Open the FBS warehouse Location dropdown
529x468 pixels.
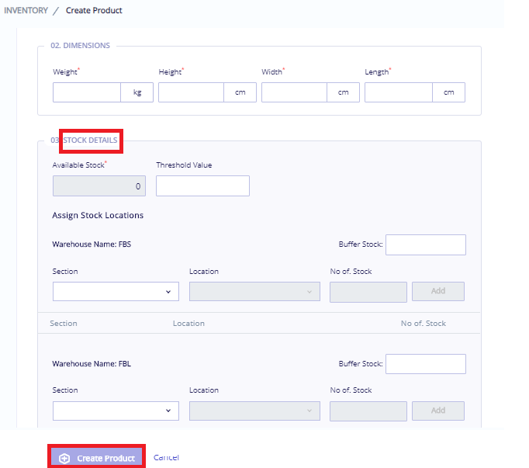point(254,291)
